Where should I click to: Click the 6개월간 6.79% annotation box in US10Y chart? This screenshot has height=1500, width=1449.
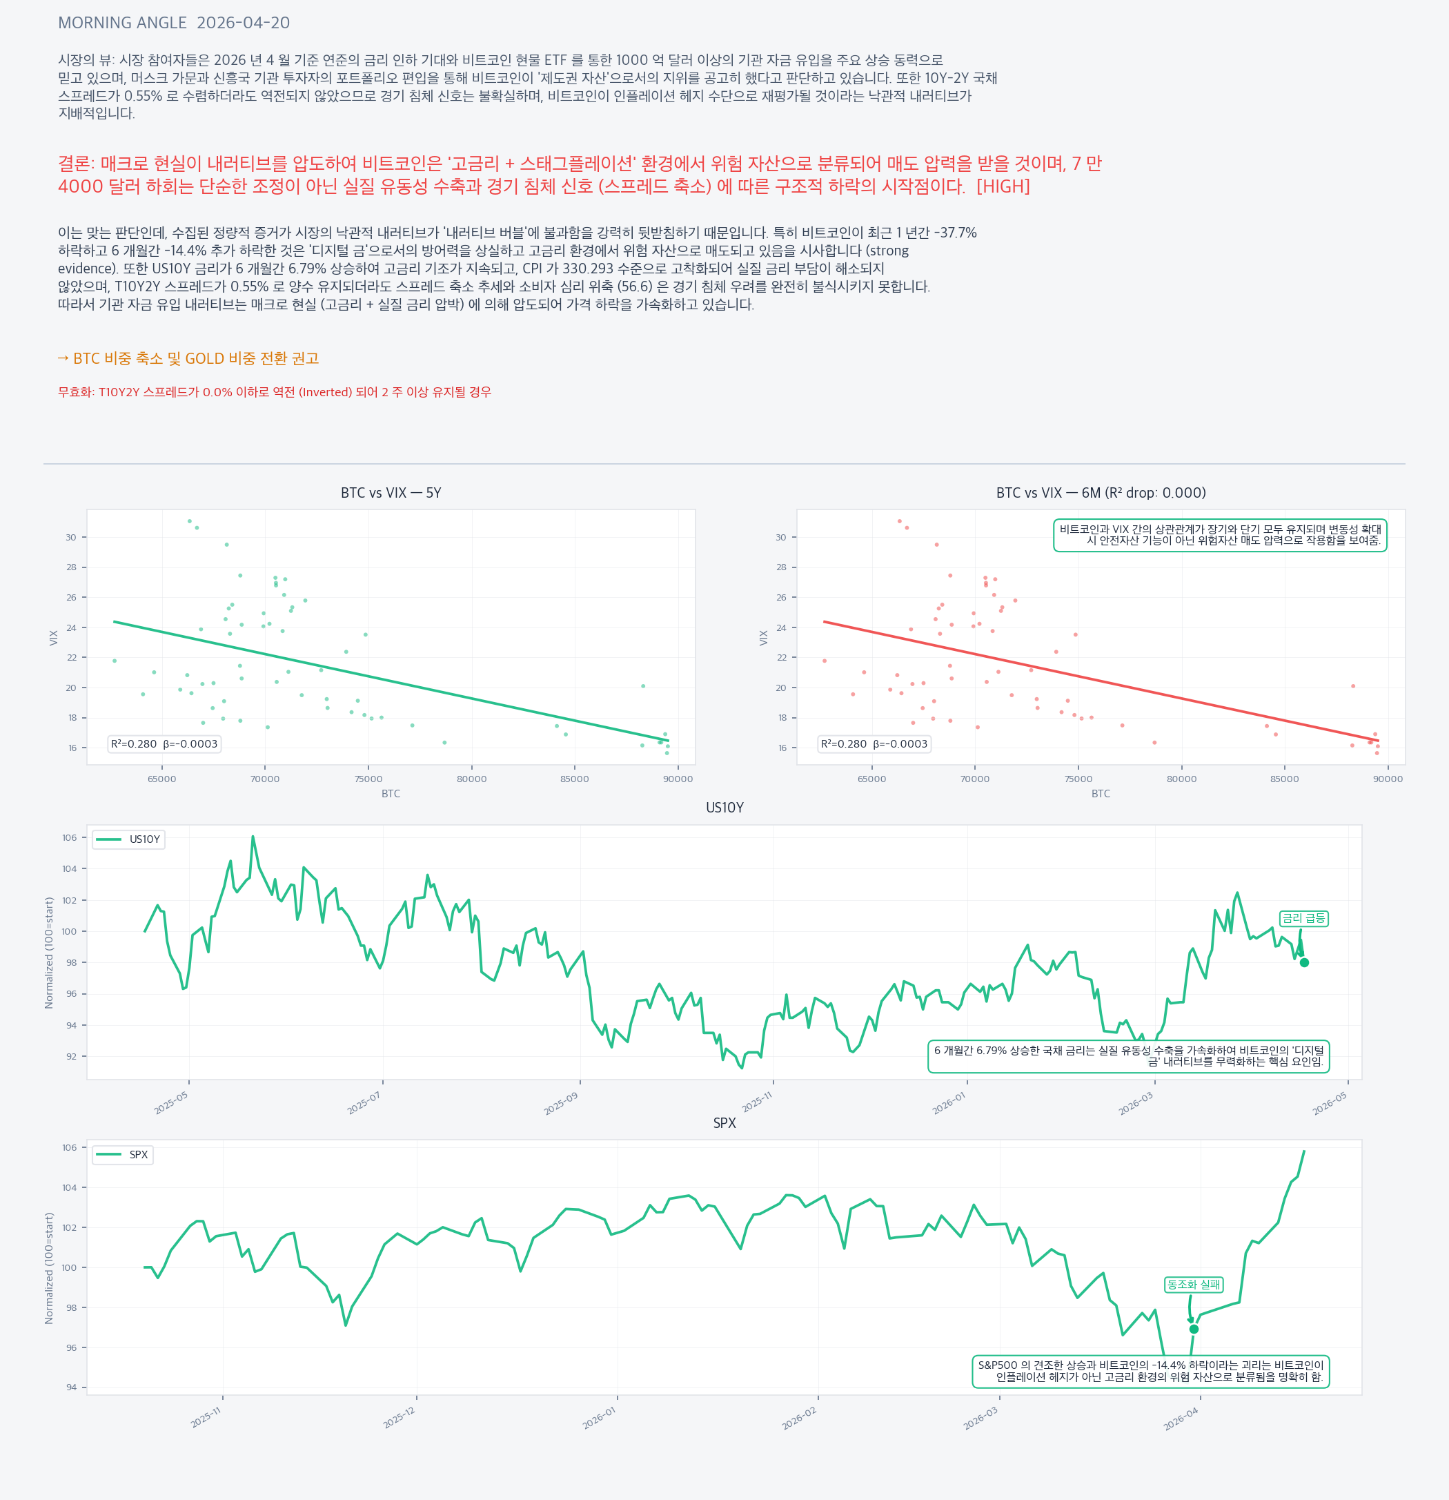[x=1128, y=1056]
